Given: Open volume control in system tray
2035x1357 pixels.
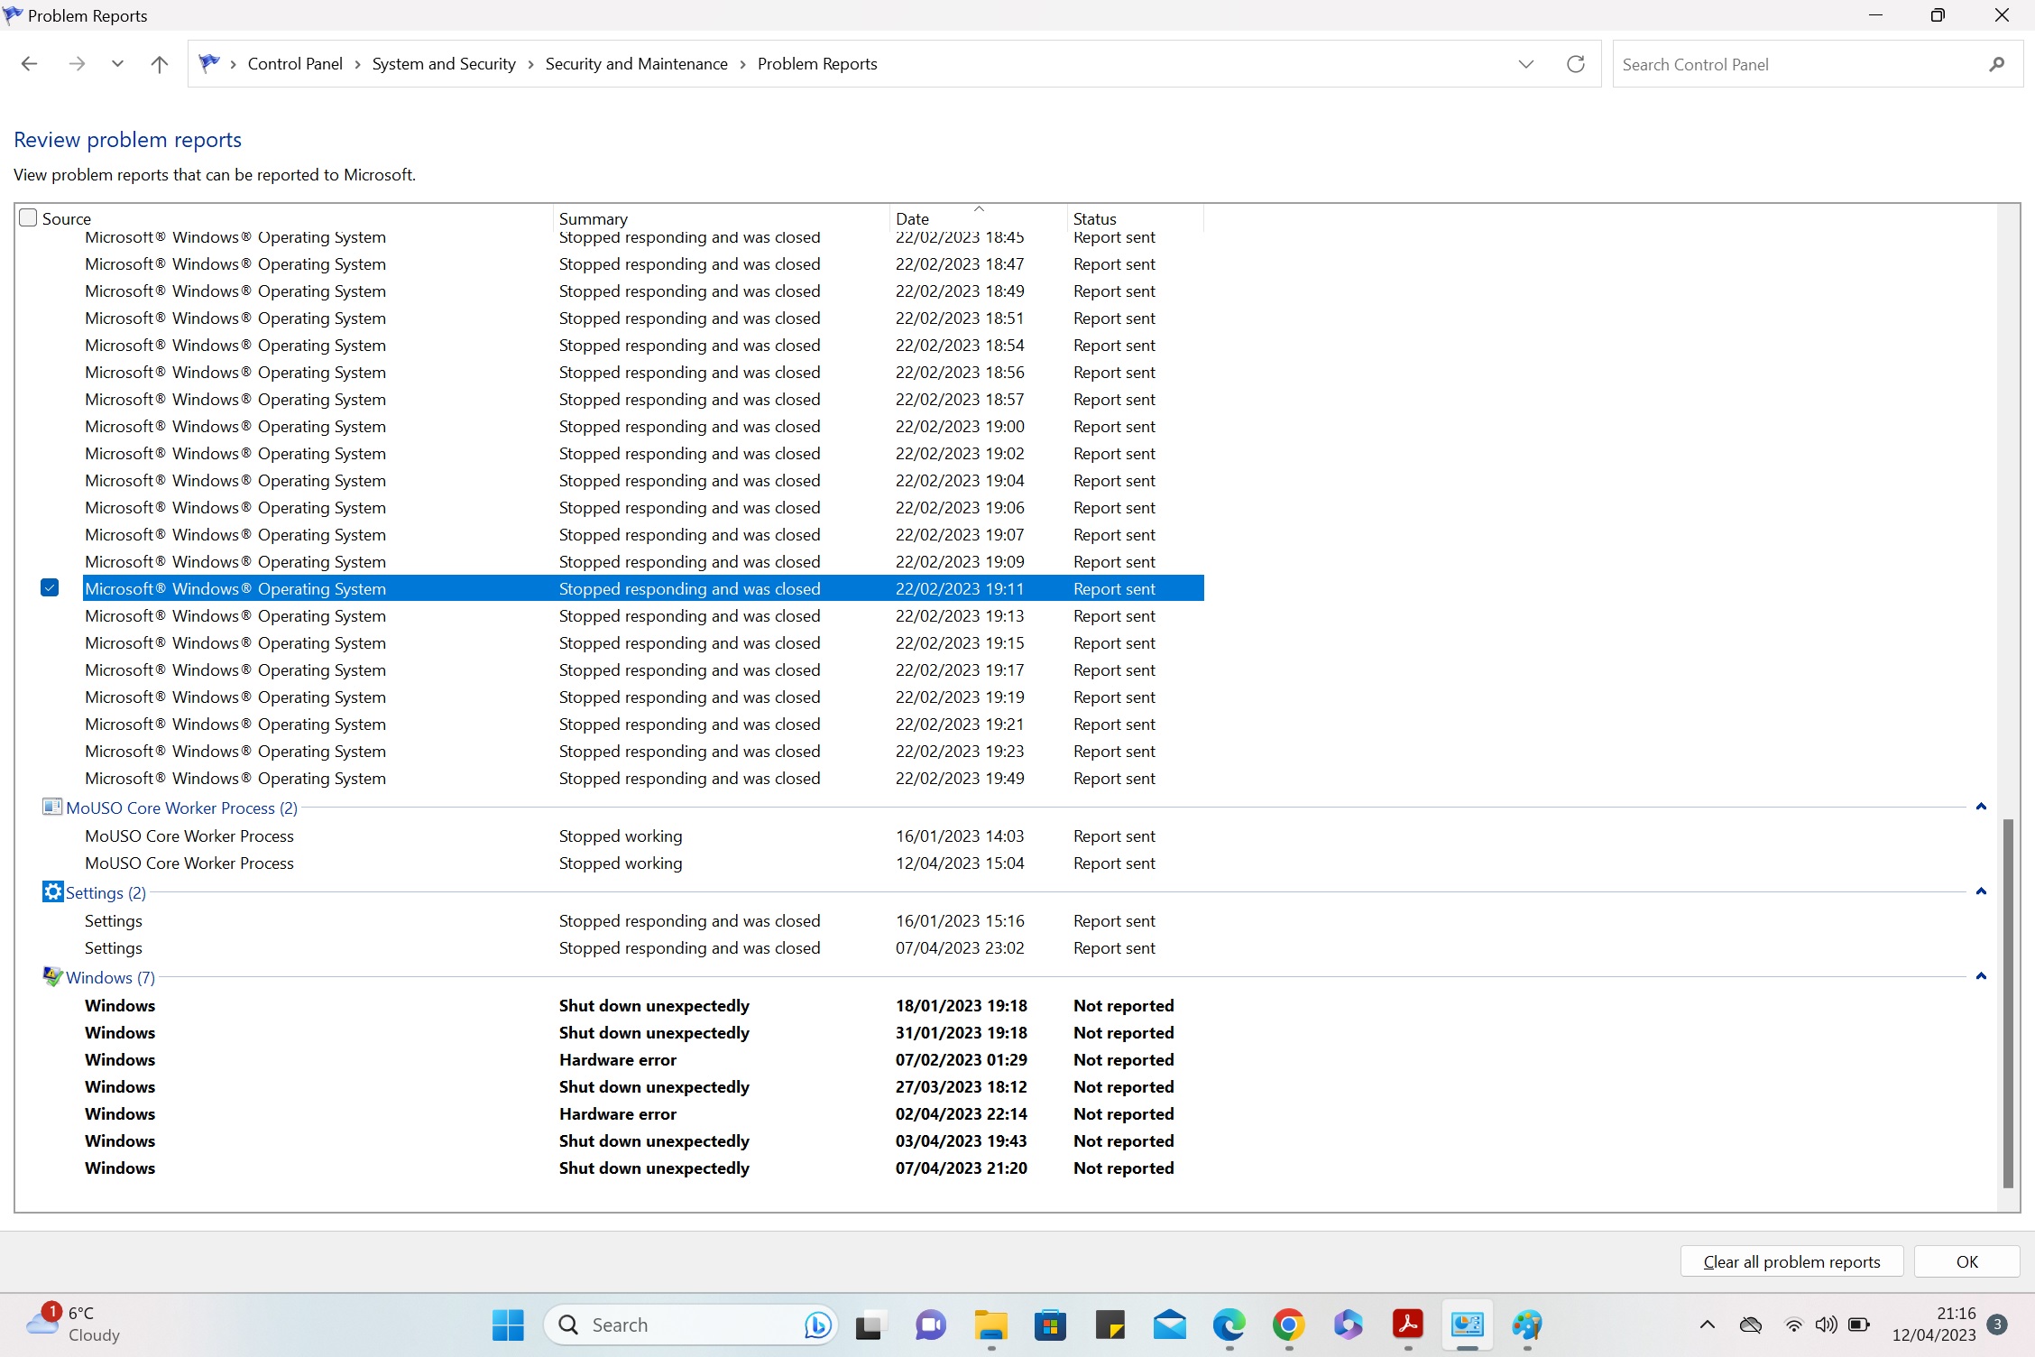Looking at the screenshot, I should tap(1826, 1325).
